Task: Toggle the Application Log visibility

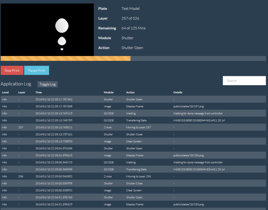Action: [x=47, y=84]
